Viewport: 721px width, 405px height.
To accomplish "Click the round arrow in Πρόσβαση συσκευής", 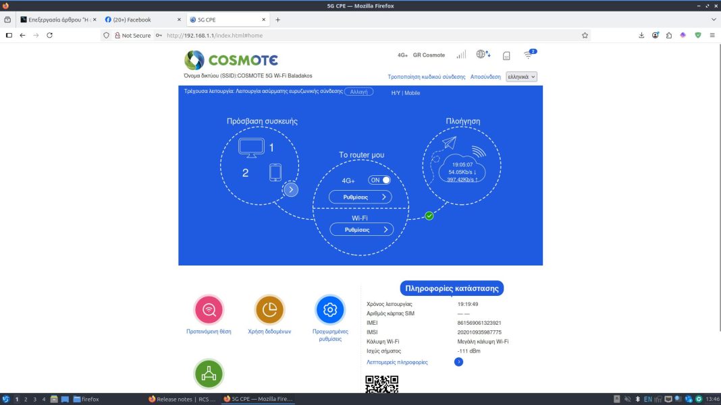I will 290,189.
